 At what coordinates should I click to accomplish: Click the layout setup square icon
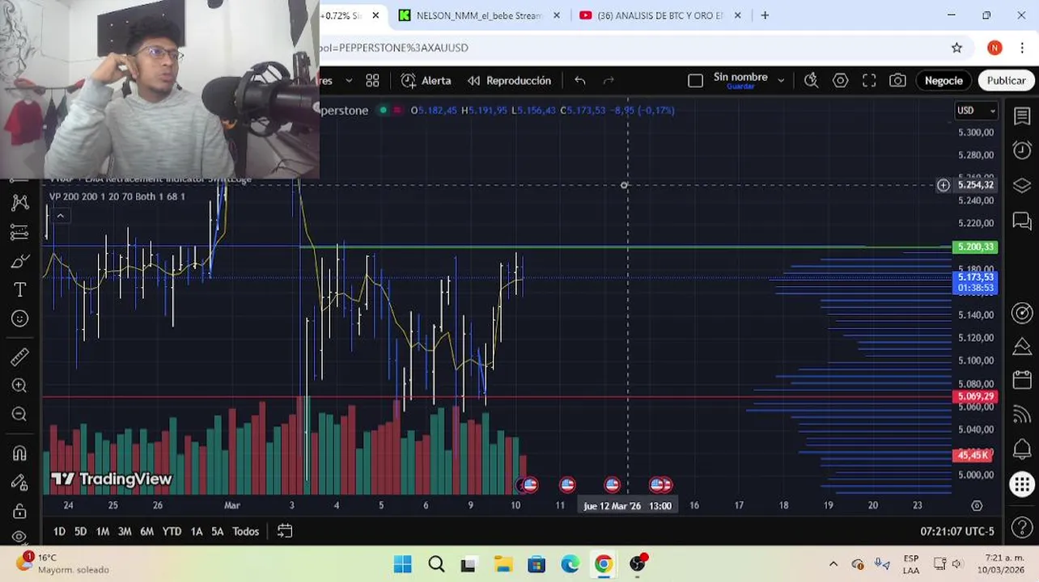(695, 81)
